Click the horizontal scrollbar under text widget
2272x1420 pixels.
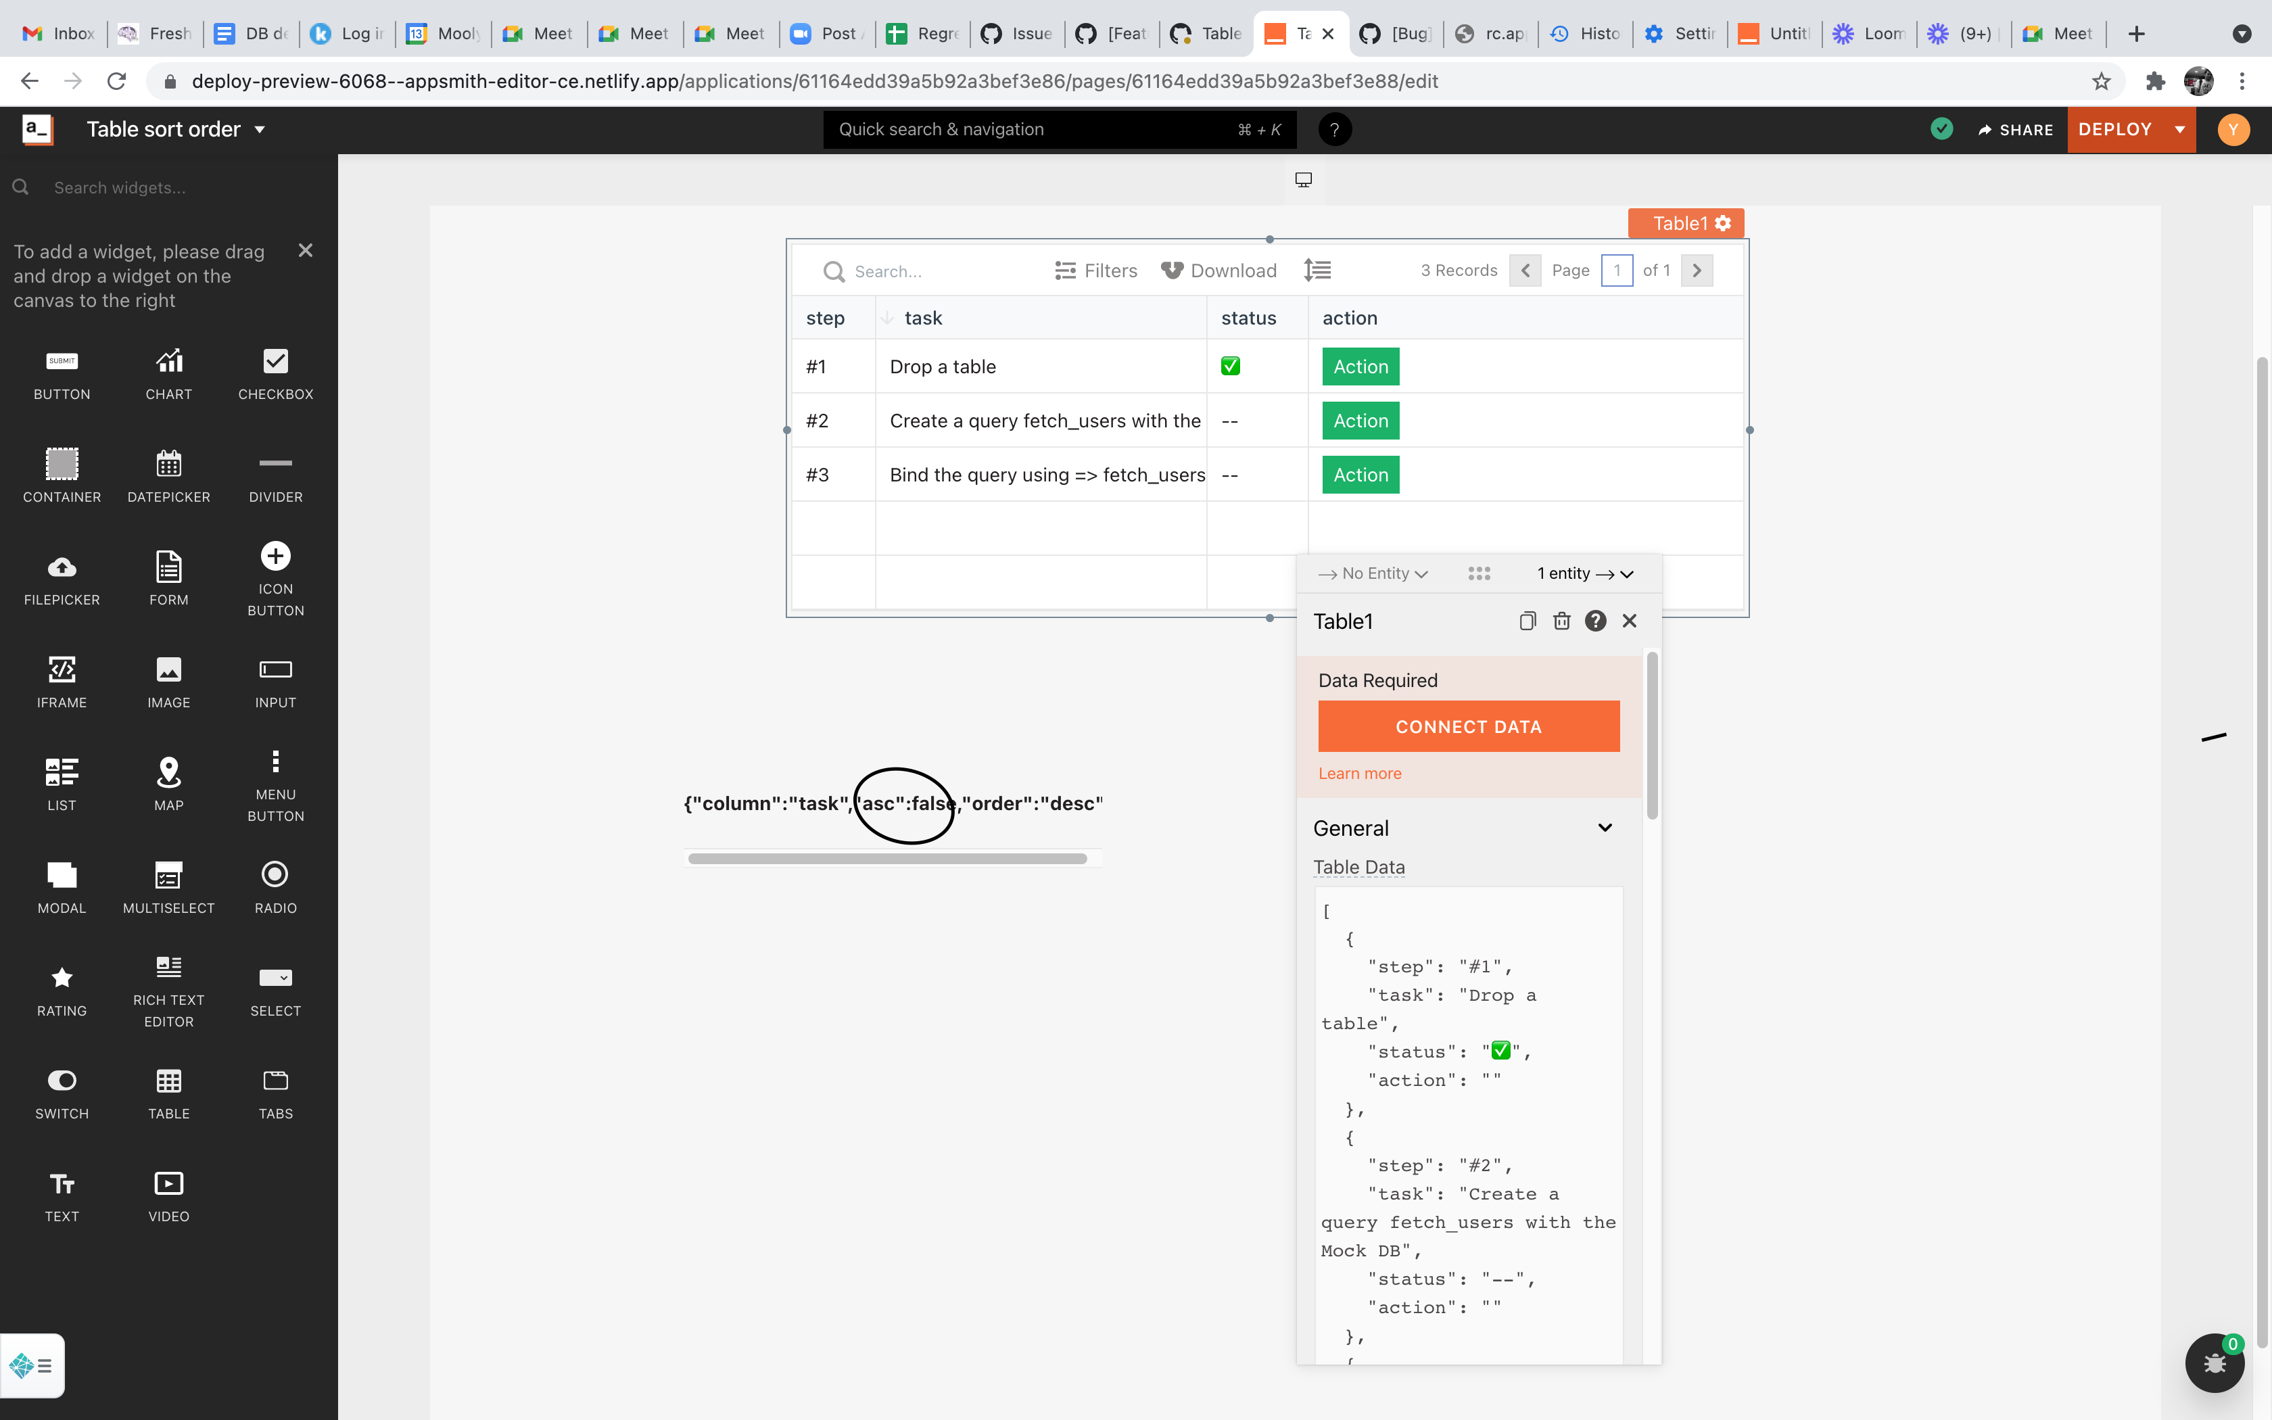(x=887, y=858)
